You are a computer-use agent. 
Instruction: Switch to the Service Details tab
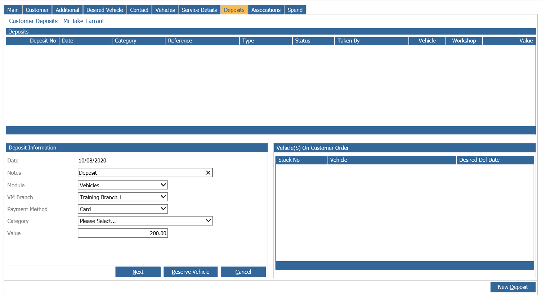(x=199, y=10)
